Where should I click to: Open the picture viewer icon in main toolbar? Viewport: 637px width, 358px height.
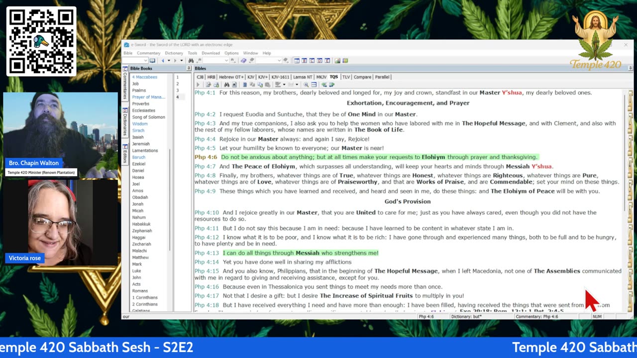point(337,61)
